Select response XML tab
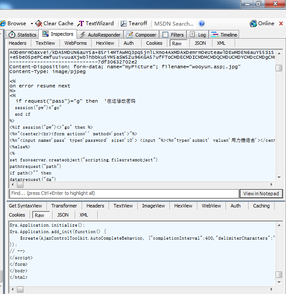The image size is (286, 294). coord(83,215)
